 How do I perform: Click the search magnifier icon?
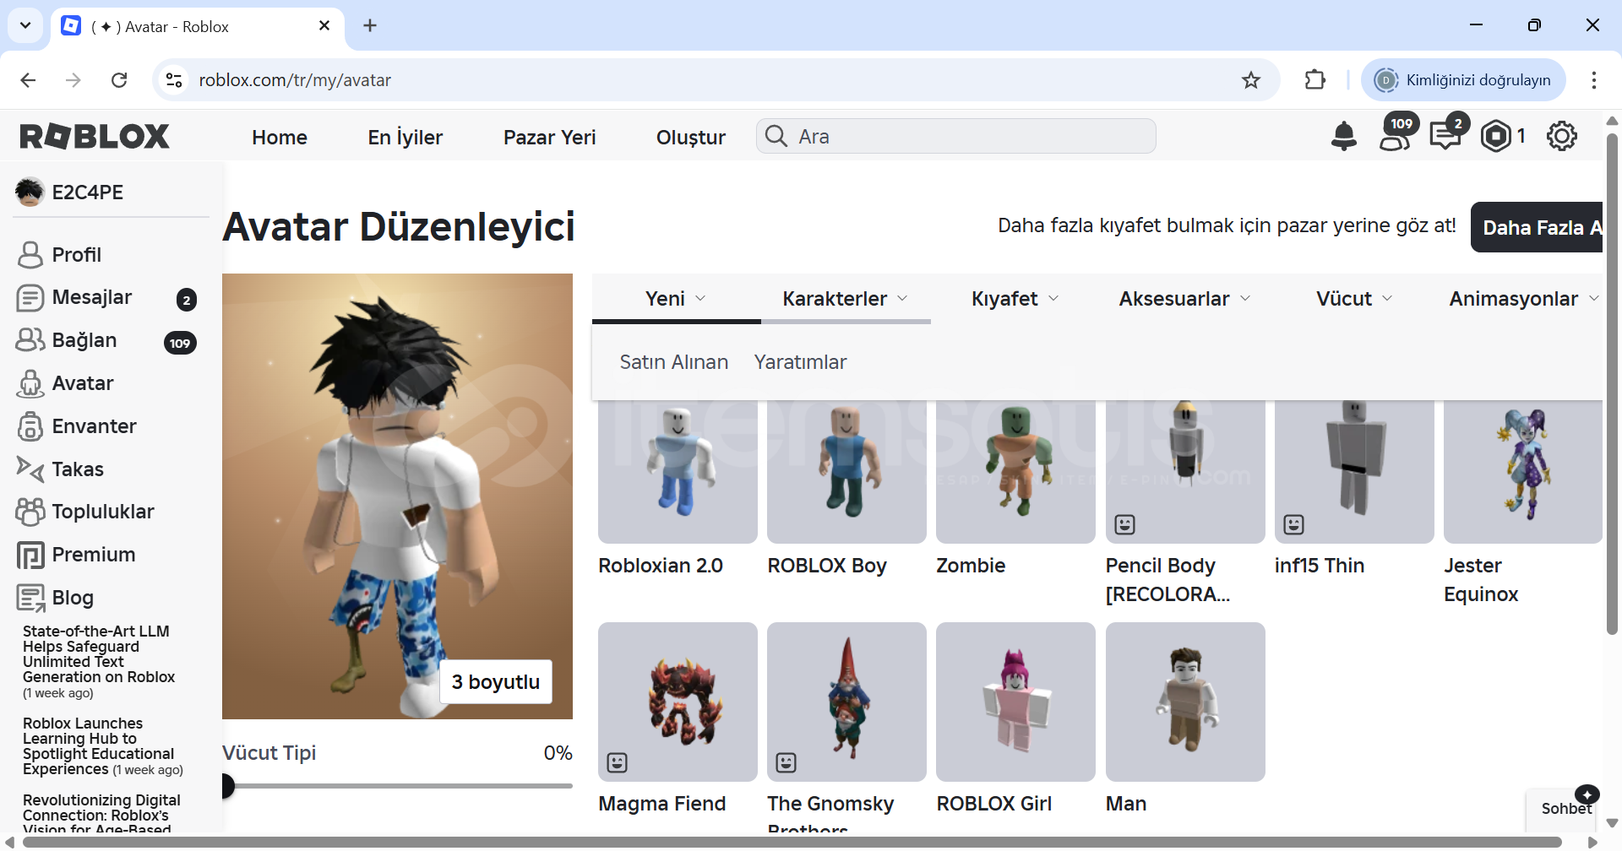[x=776, y=135]
